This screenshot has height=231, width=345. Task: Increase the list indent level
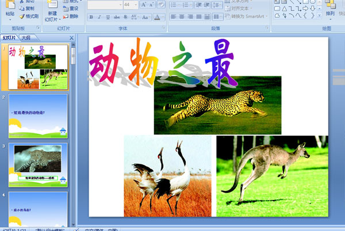(206, 5)
